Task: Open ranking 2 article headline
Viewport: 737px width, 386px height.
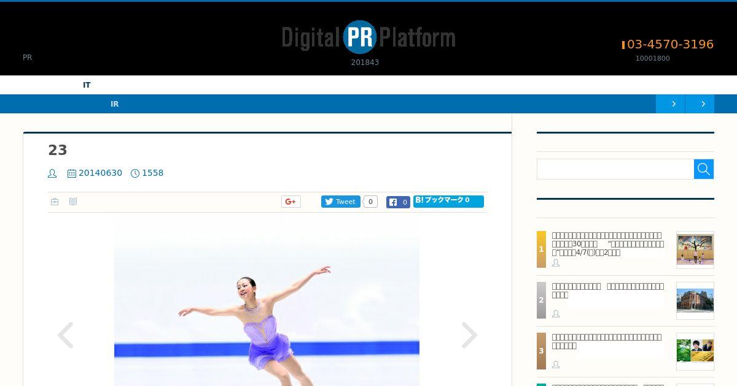Action: (x=608, y=290)
